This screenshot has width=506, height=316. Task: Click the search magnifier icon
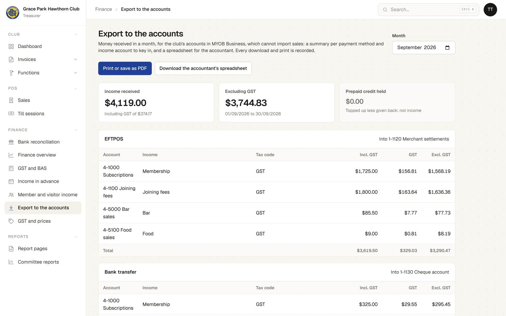click(385, 10)
